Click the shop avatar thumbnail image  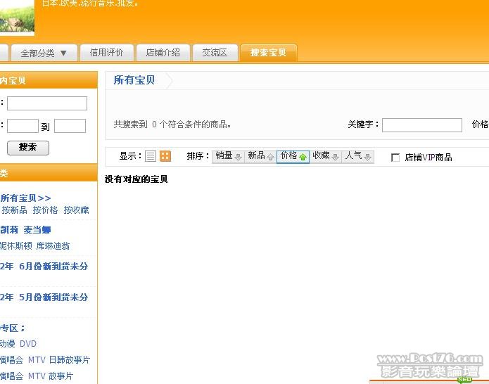tap(17, 16)
